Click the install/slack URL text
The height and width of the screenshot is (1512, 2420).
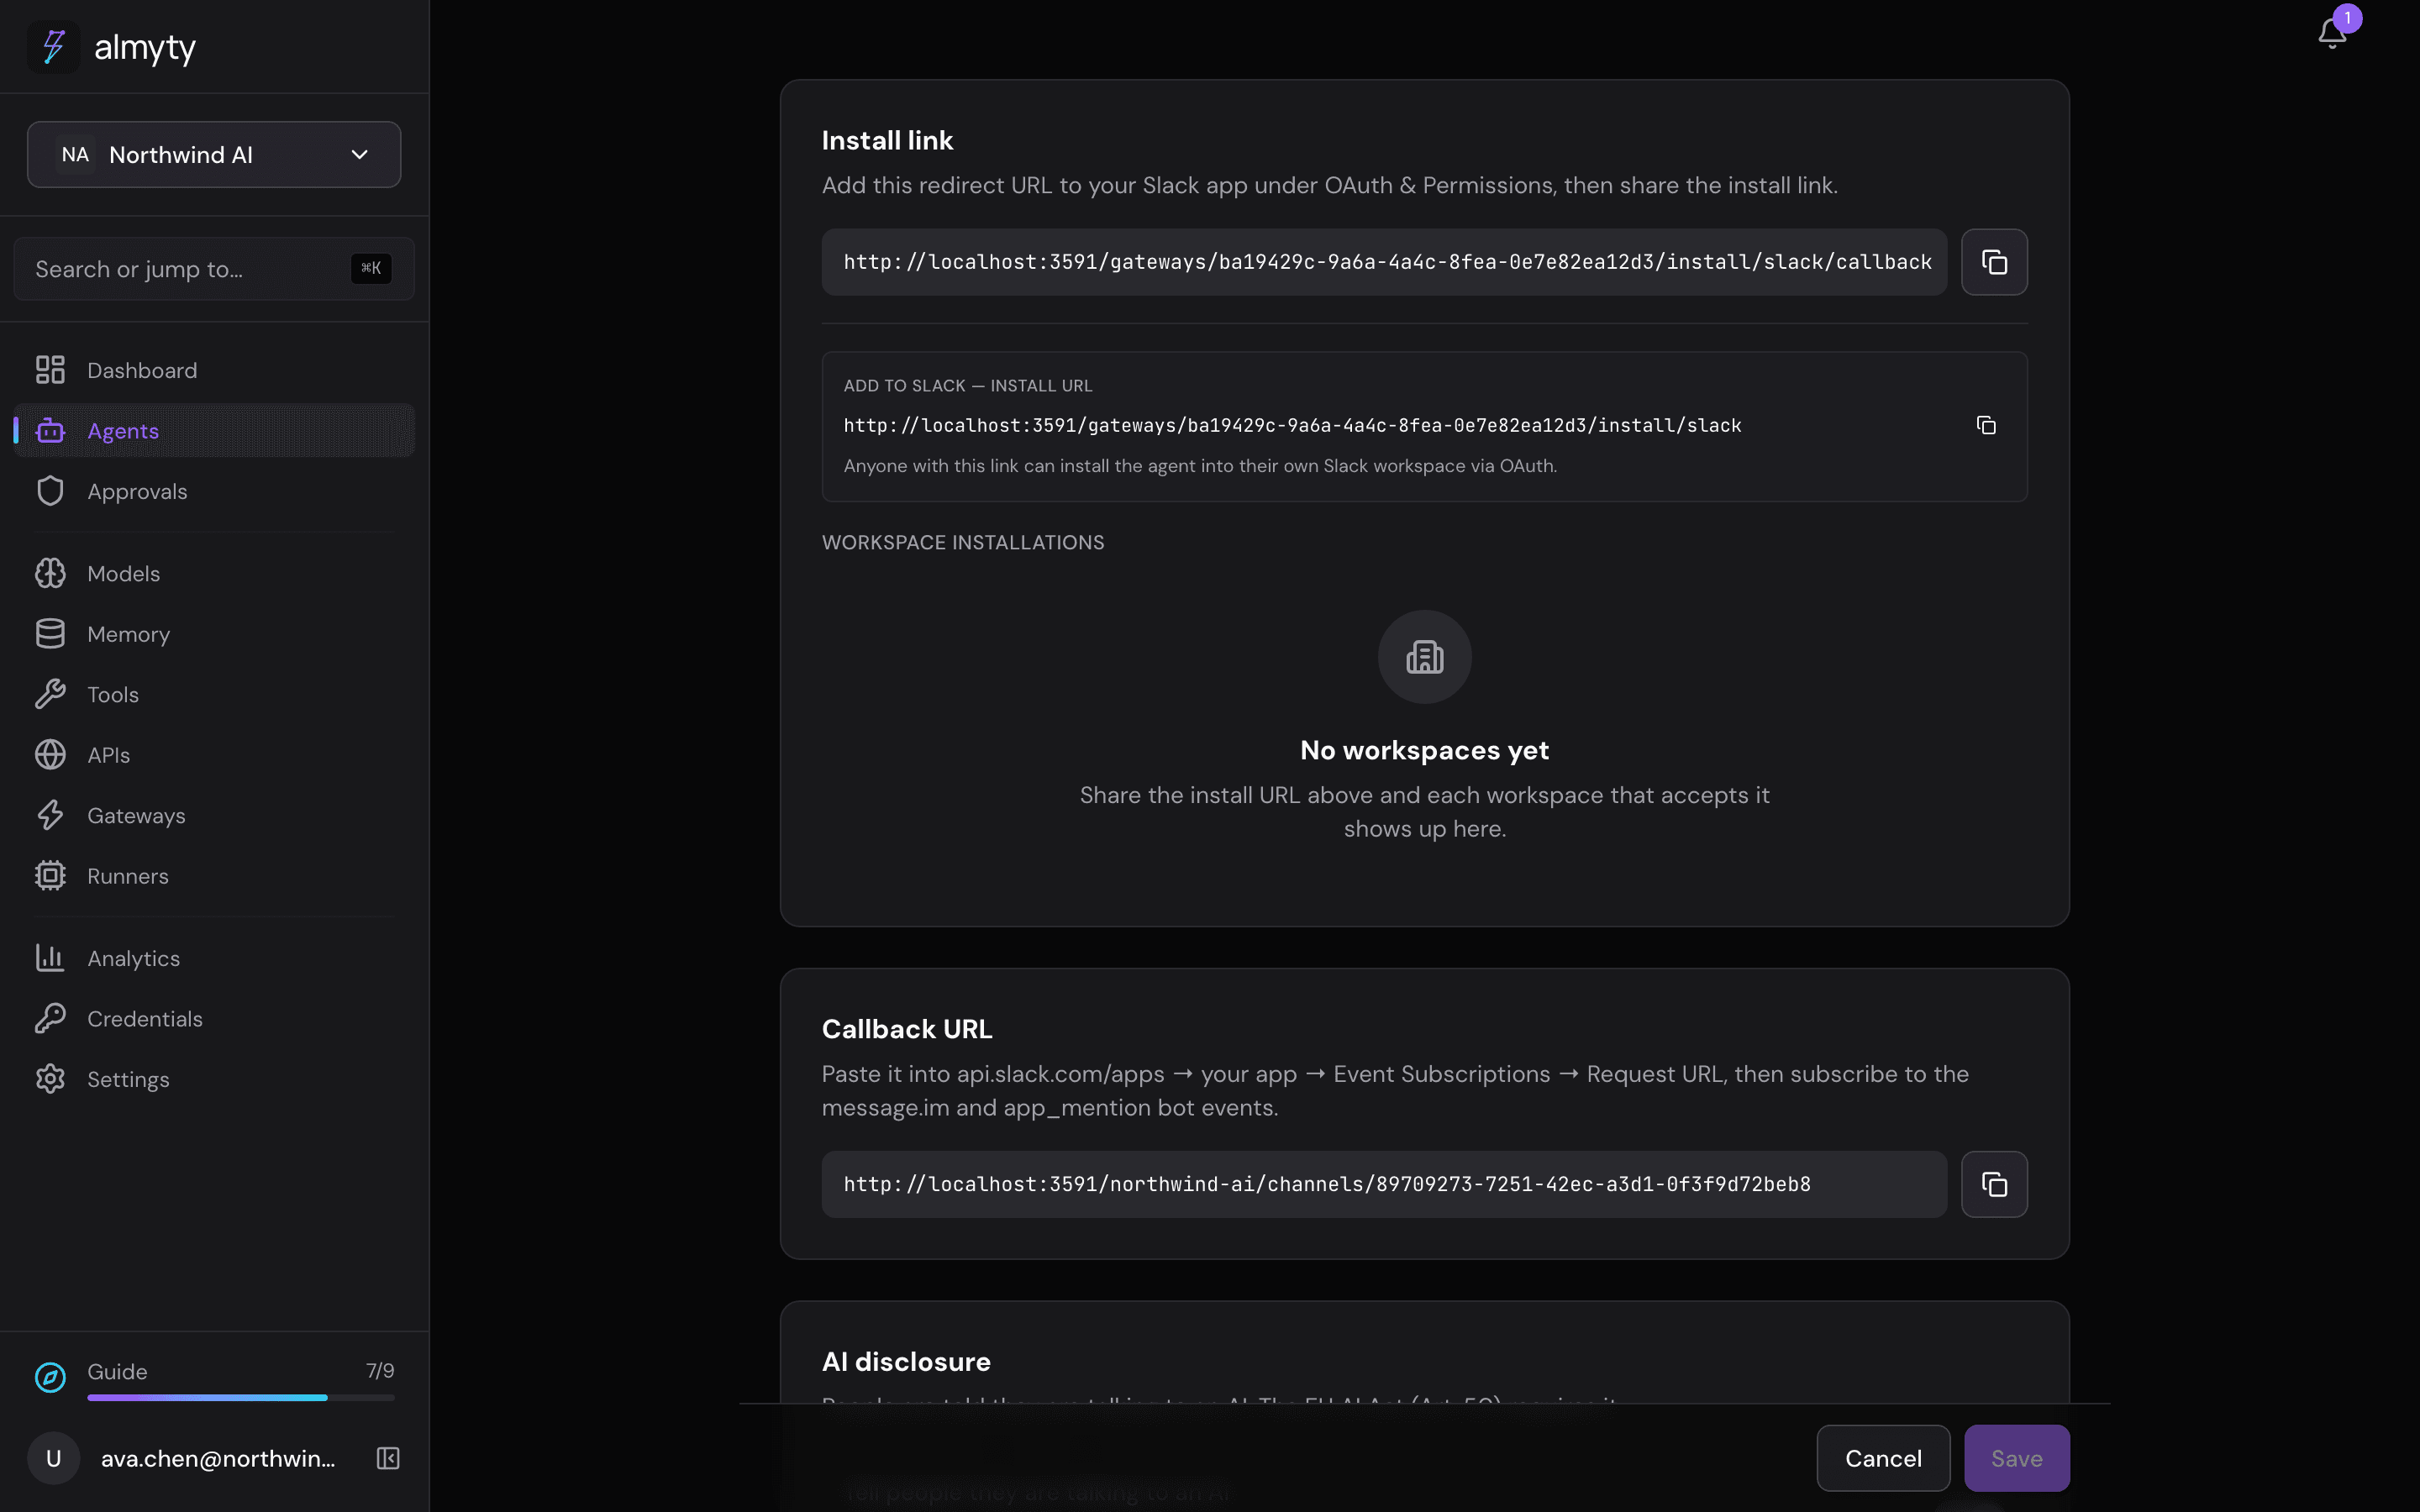[1292, 426]
